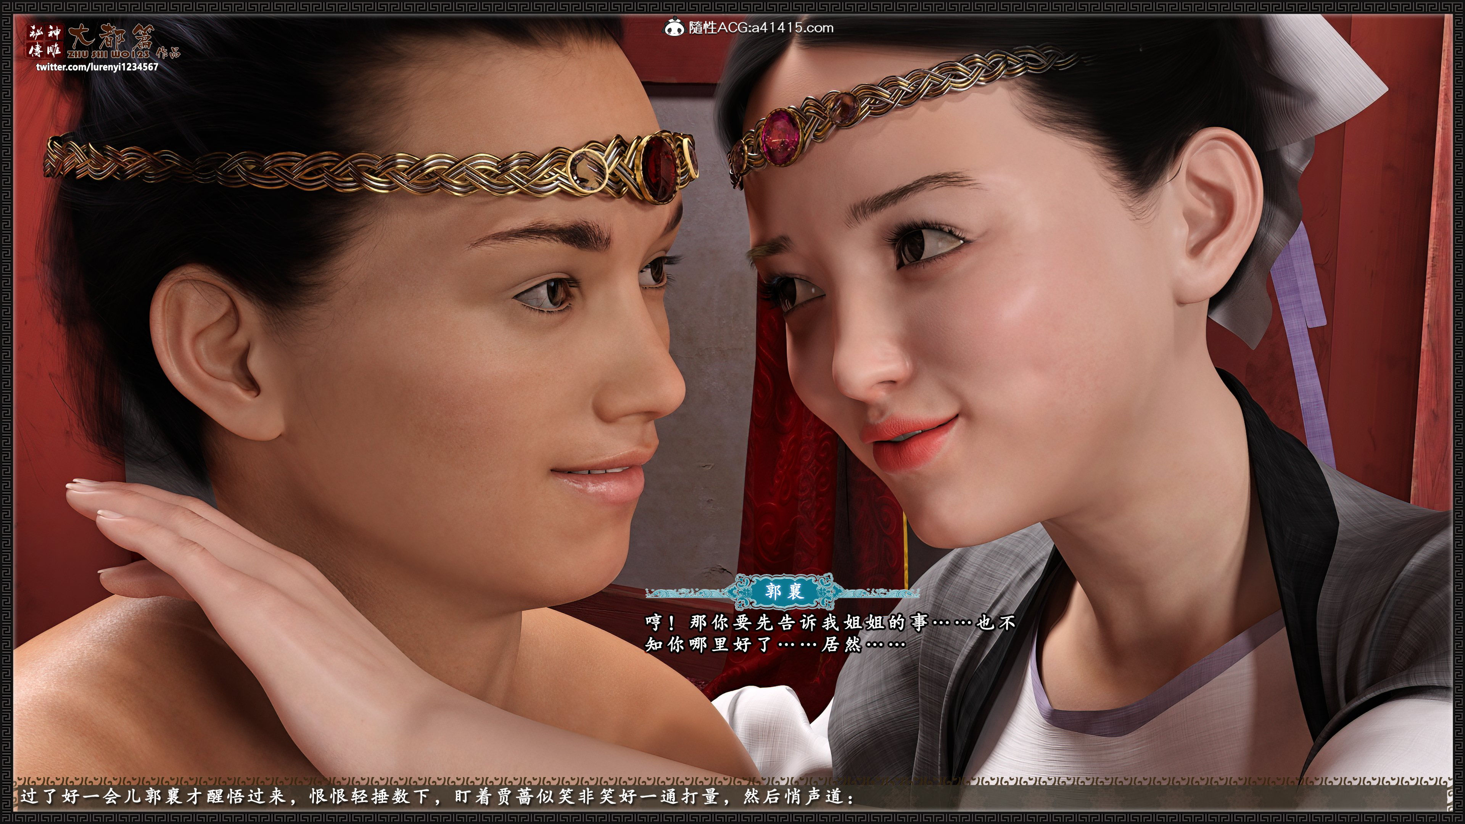Open the twitter.com/lurenyi1234567 link

coord(97,67)
